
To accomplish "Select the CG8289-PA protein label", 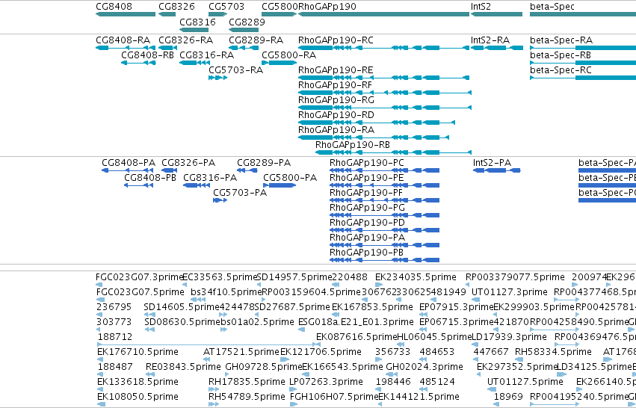I will tap(264, 163).
